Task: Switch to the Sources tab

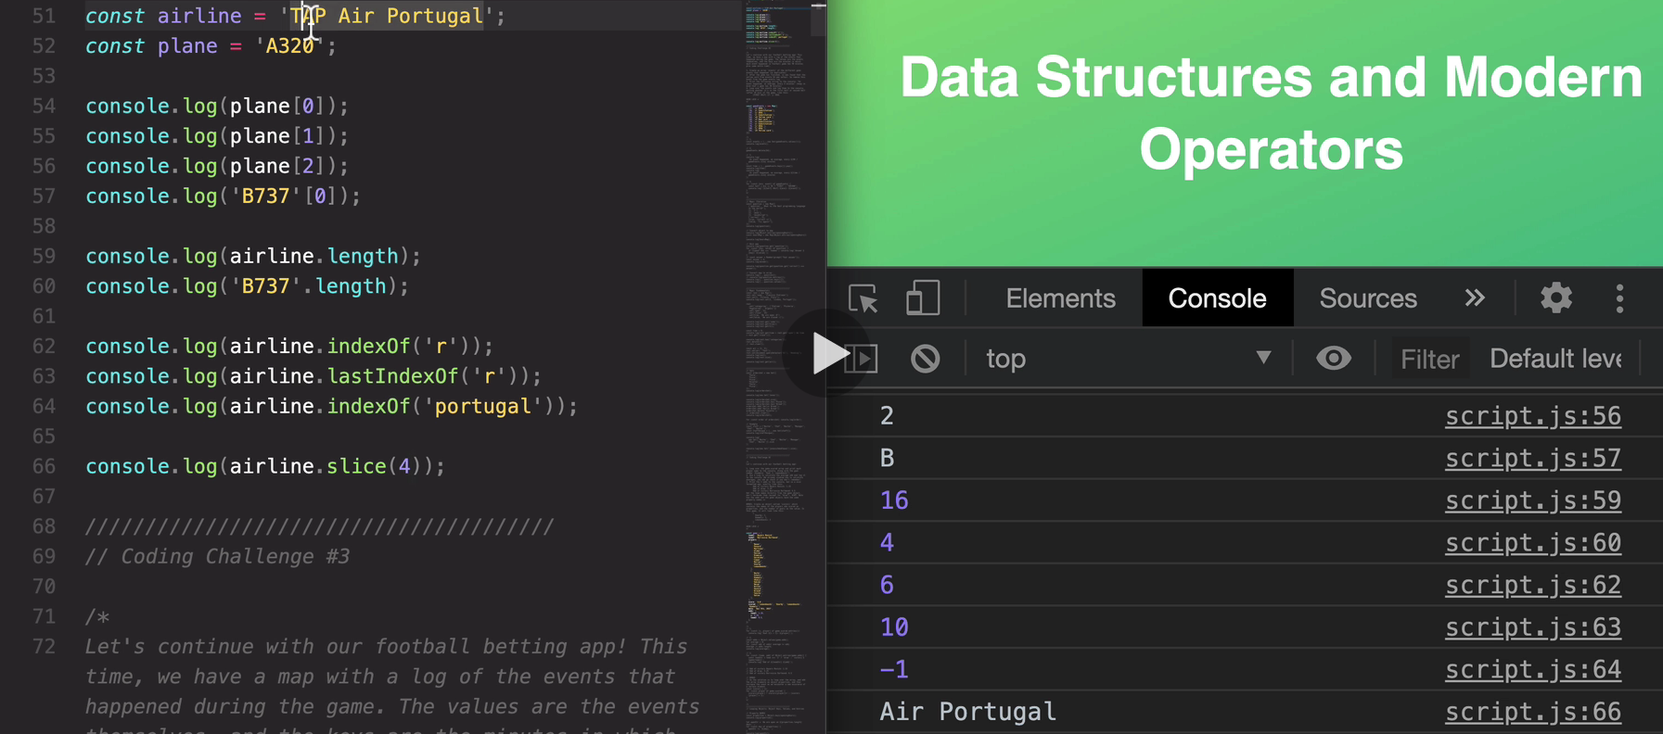Action: pyautogui.click(x=1367, y=298)
